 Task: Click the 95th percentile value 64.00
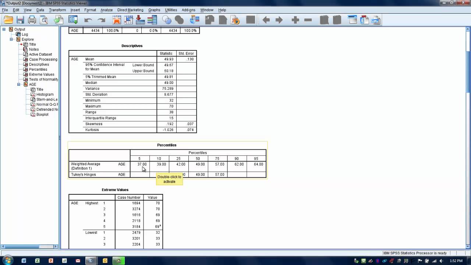click(x=258, y=164)
